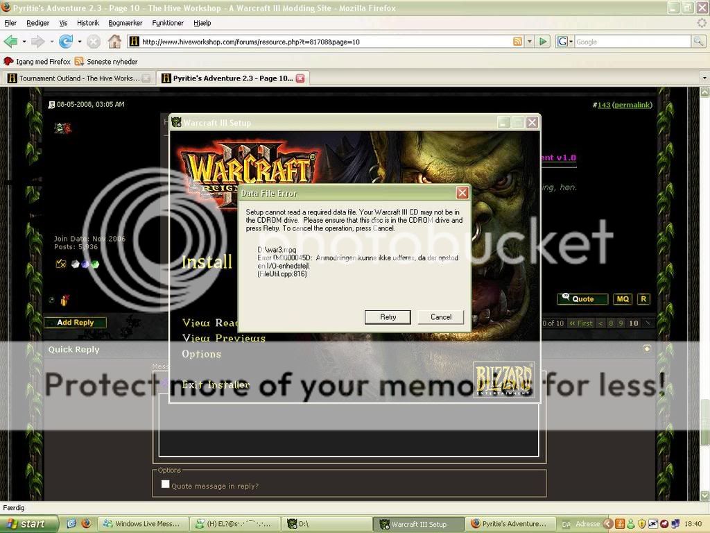
Task: Click the orange RSS feed icon in the address bar
Action: click(x=517, y=42)
